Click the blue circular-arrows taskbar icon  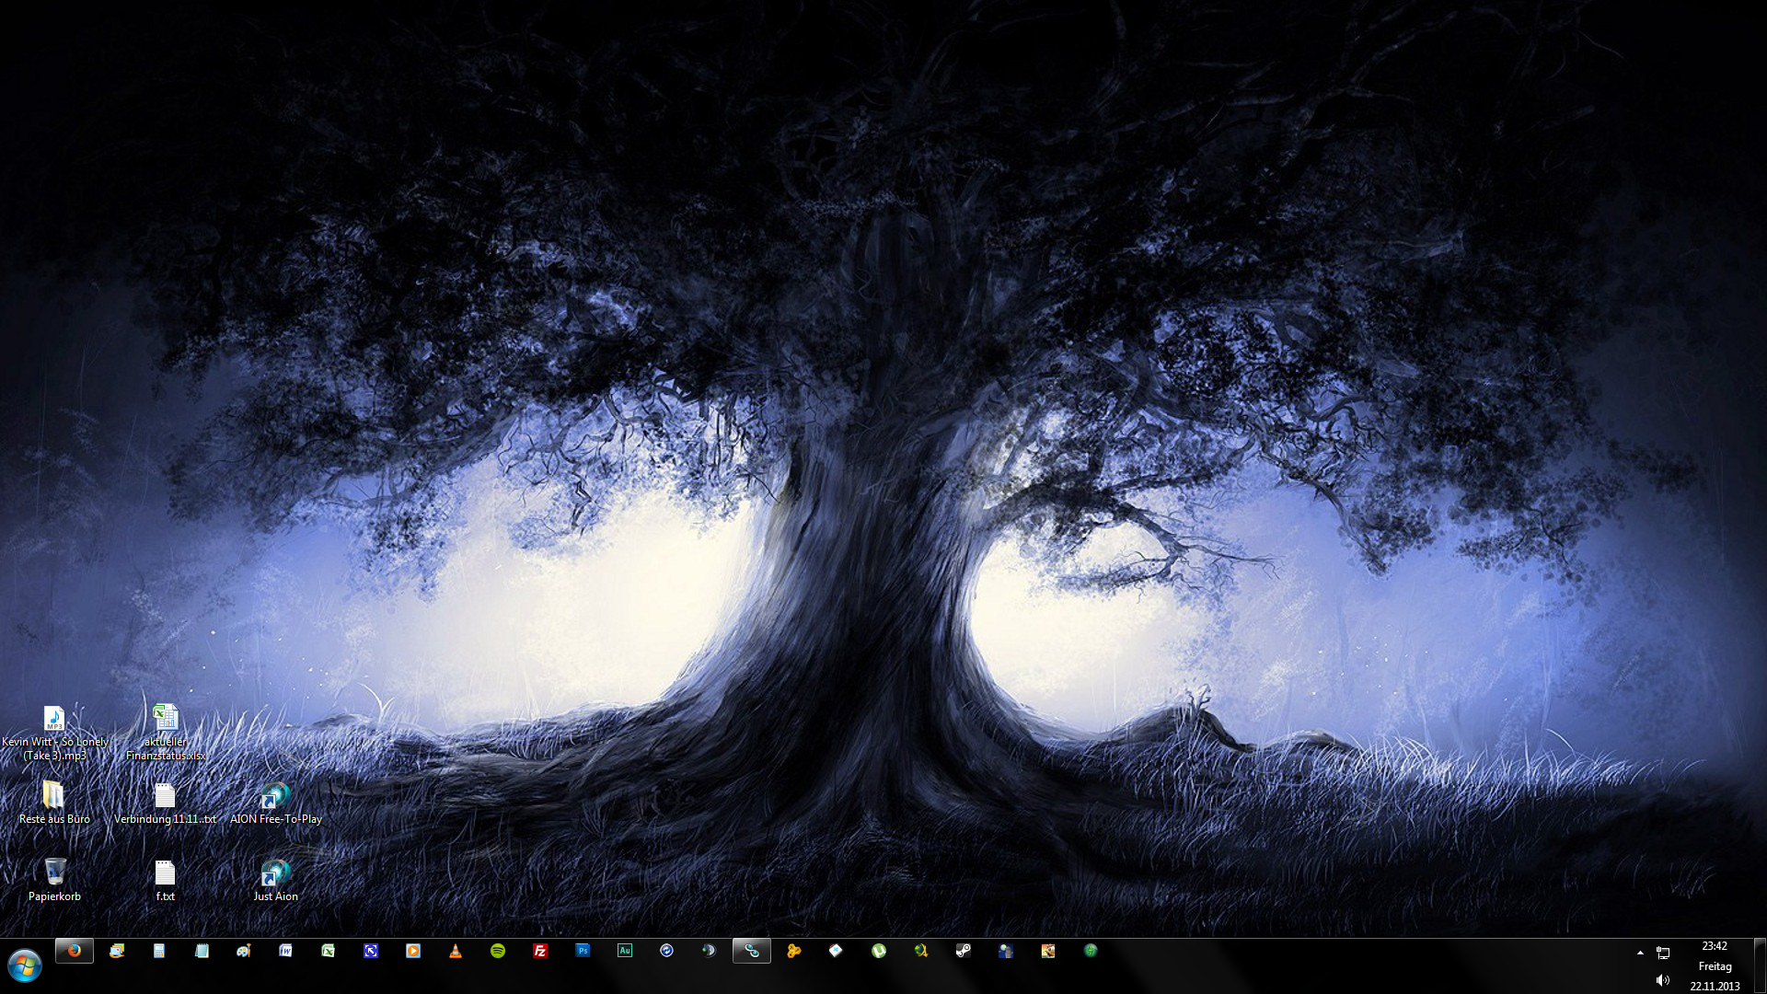click(x=667, y=951)
